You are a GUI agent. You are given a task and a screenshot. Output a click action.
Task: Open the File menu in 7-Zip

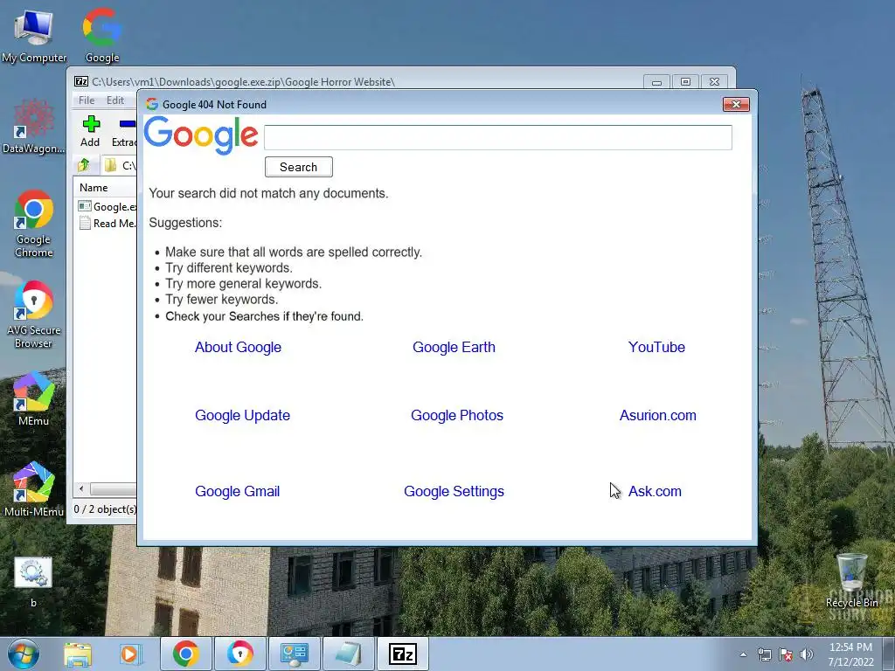87,100
